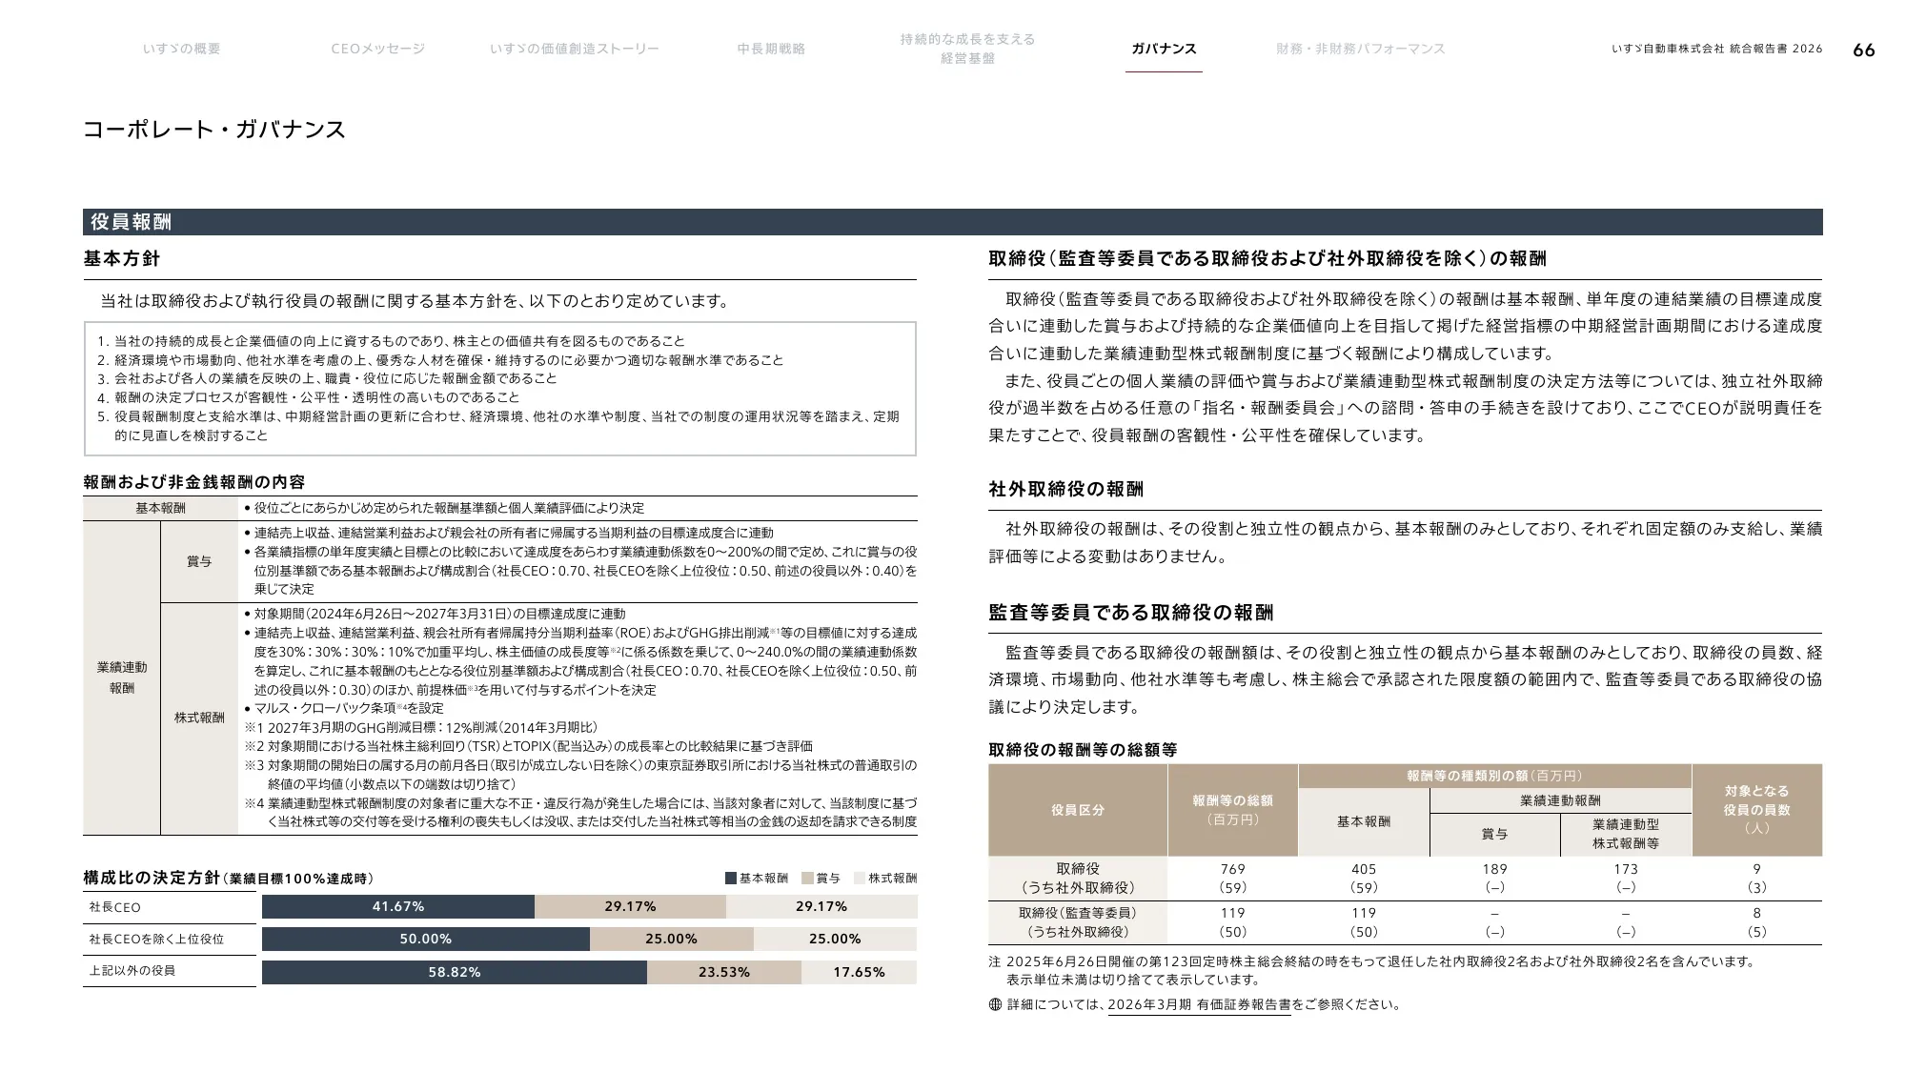Open 持続的な成長を支える経営基盤 tab

pos(967,49)
